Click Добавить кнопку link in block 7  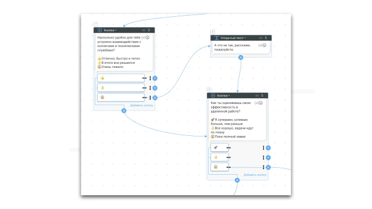click(x=141, y=105)
